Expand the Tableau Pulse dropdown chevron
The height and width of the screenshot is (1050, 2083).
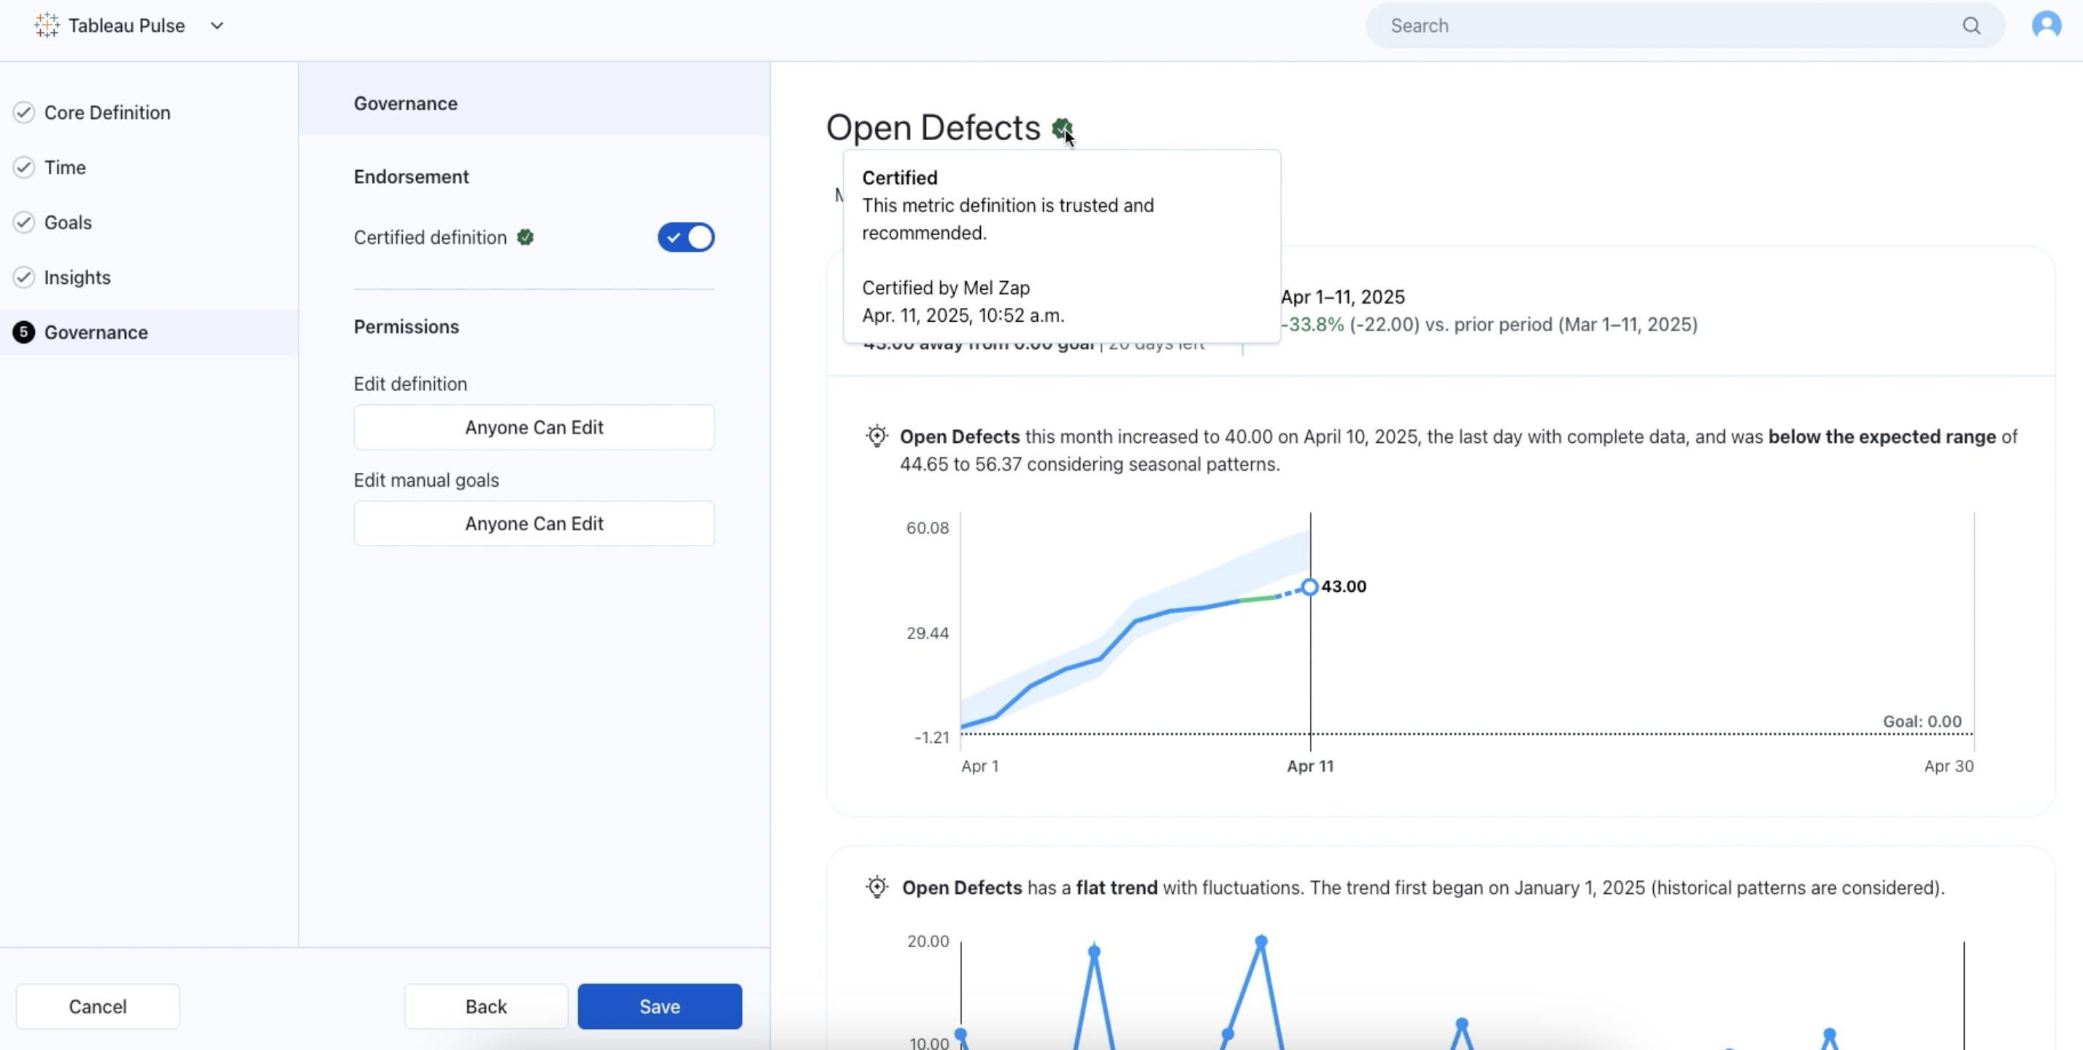click(x=217, y=26)
